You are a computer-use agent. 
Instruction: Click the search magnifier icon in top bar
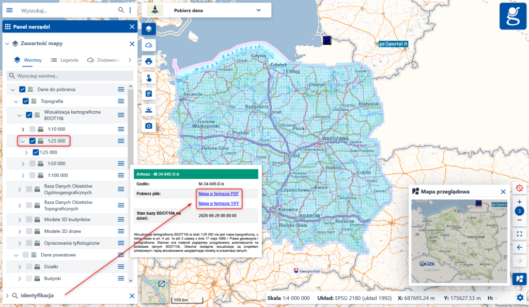point(121,10)
